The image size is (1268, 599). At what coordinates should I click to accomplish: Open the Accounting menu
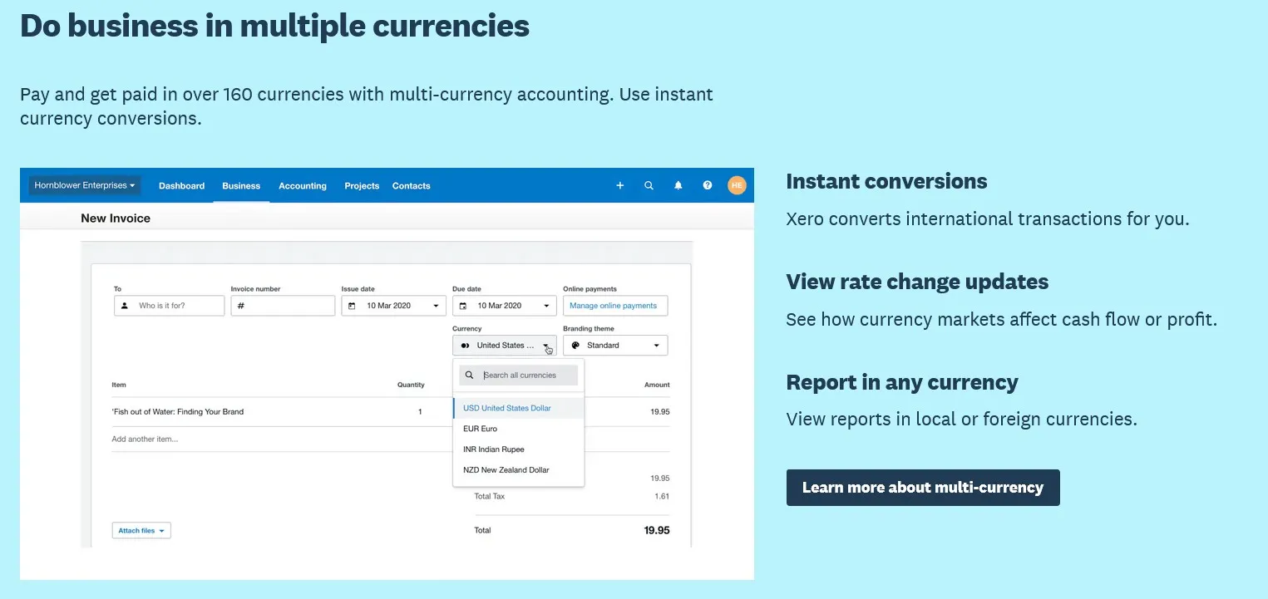pyautogui.click(x=303, y=186)
